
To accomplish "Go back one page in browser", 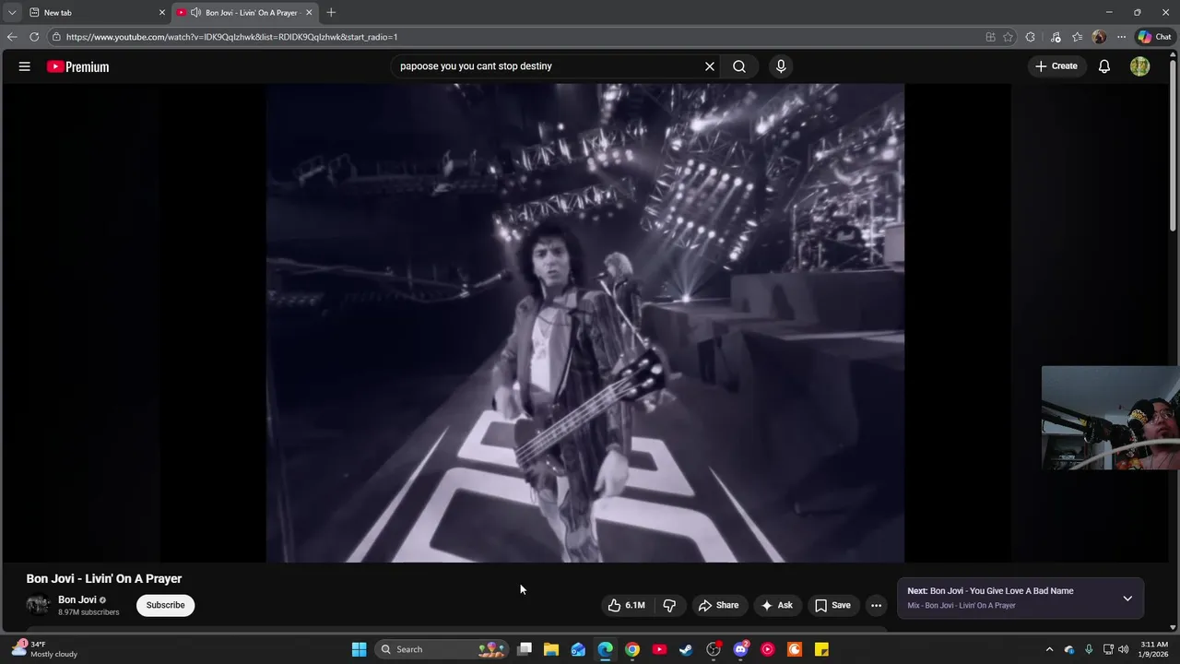I will (12, 37).
